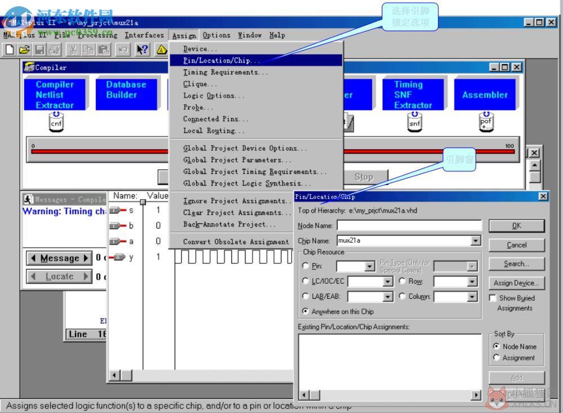Sort by Node Name radio button

coord(496,346)
